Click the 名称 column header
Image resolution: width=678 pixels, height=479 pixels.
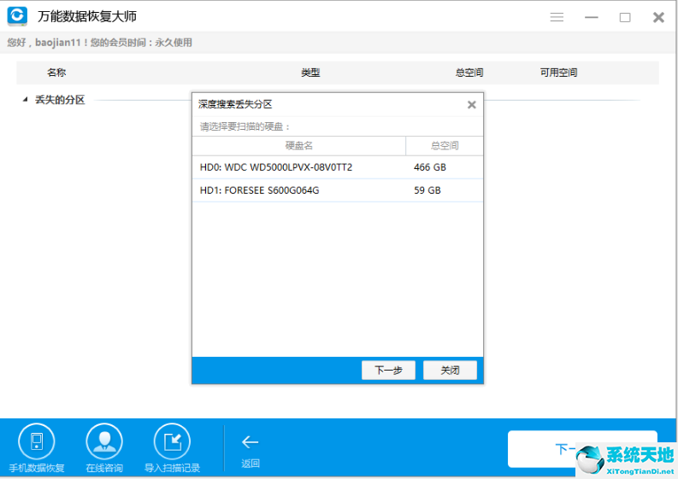tap(56, 73)
